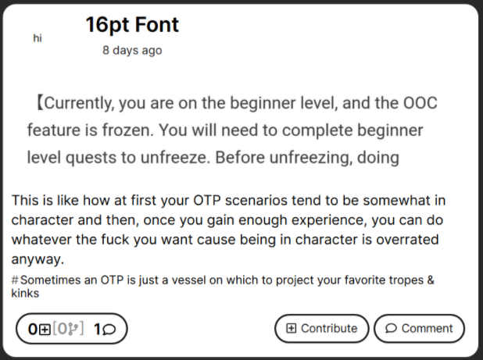The image size is (483, 360).
Task: Click the comment count '1'
Action: point(97,330)
